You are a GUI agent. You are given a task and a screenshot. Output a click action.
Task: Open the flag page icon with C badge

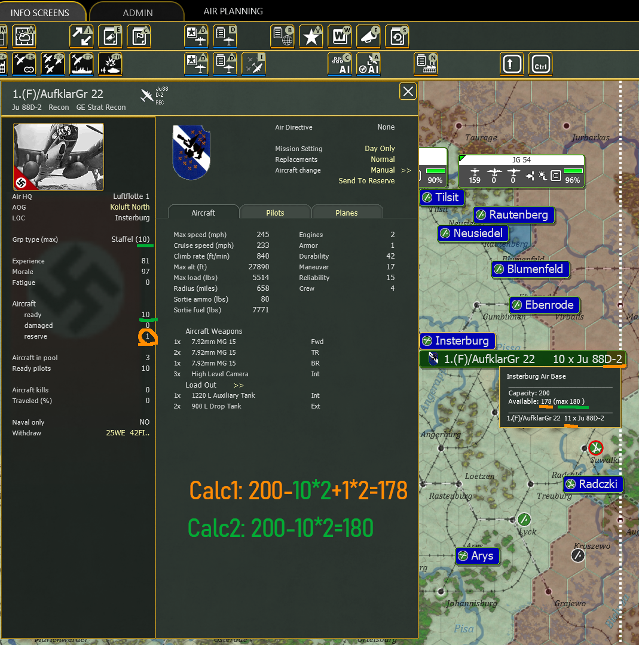139,36
